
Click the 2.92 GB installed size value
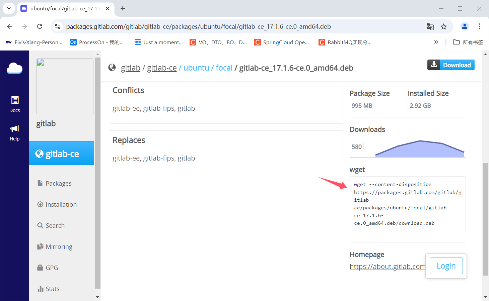pos(420,106)
